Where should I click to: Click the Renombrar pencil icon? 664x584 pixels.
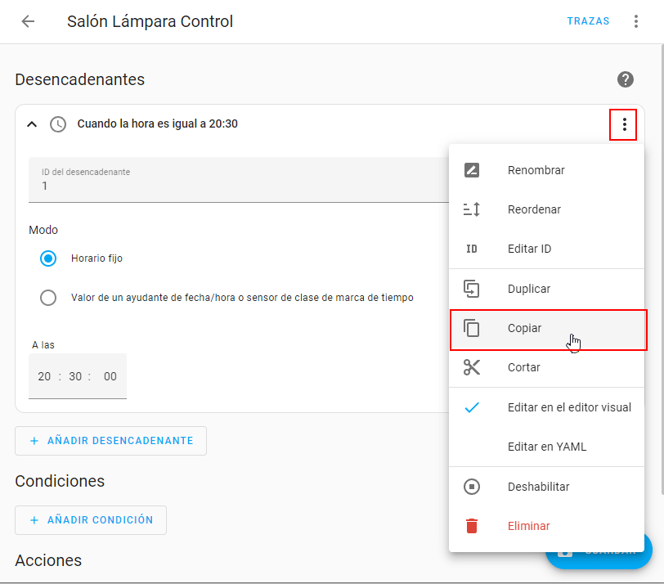coord(472,170)
